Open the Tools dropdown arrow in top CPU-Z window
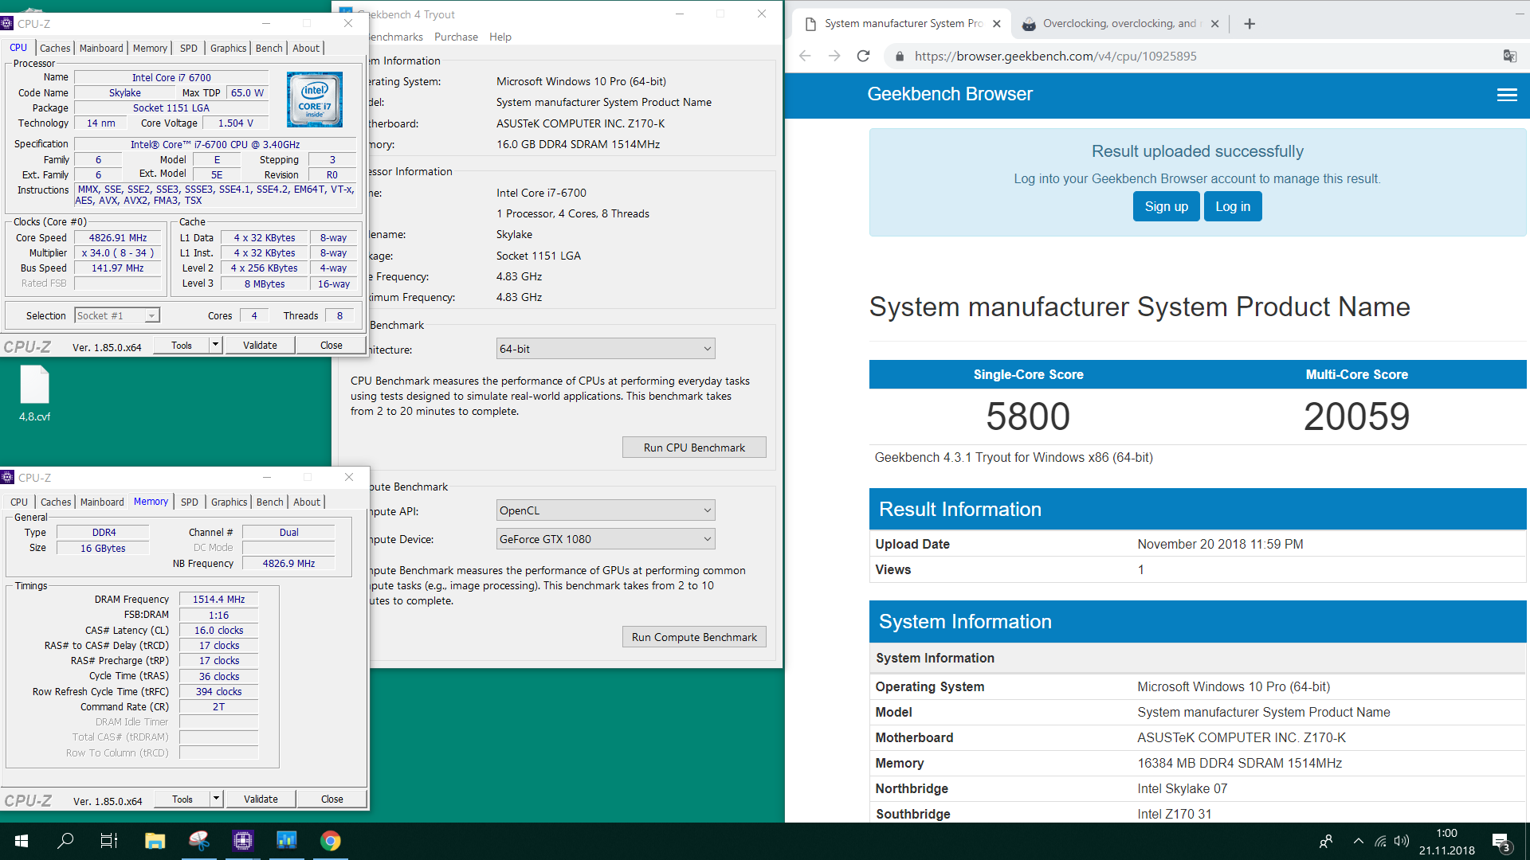The image size is (1530, 860). (x=215, y=345)
